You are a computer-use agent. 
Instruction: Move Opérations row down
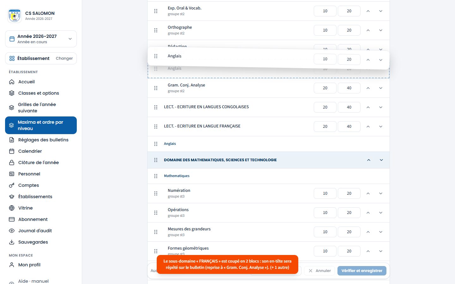[381, 213]
